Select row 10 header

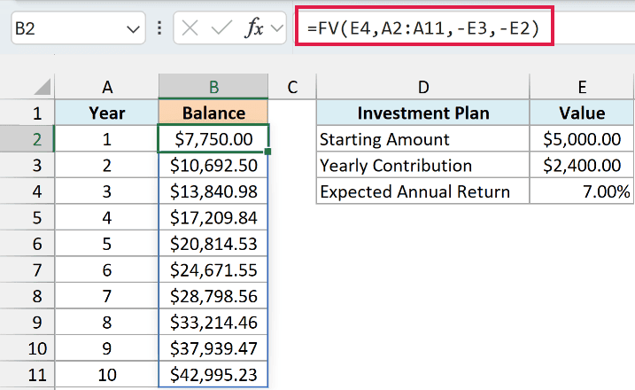[27, 348]
